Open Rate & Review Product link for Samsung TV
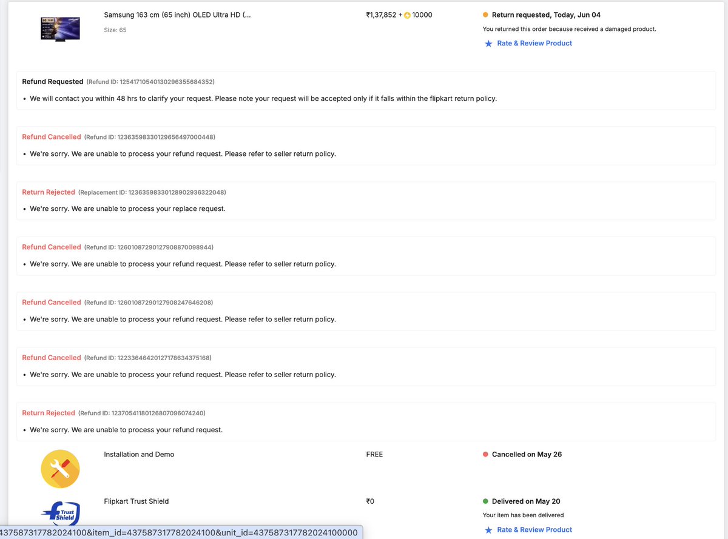 (x=534, y=43)
